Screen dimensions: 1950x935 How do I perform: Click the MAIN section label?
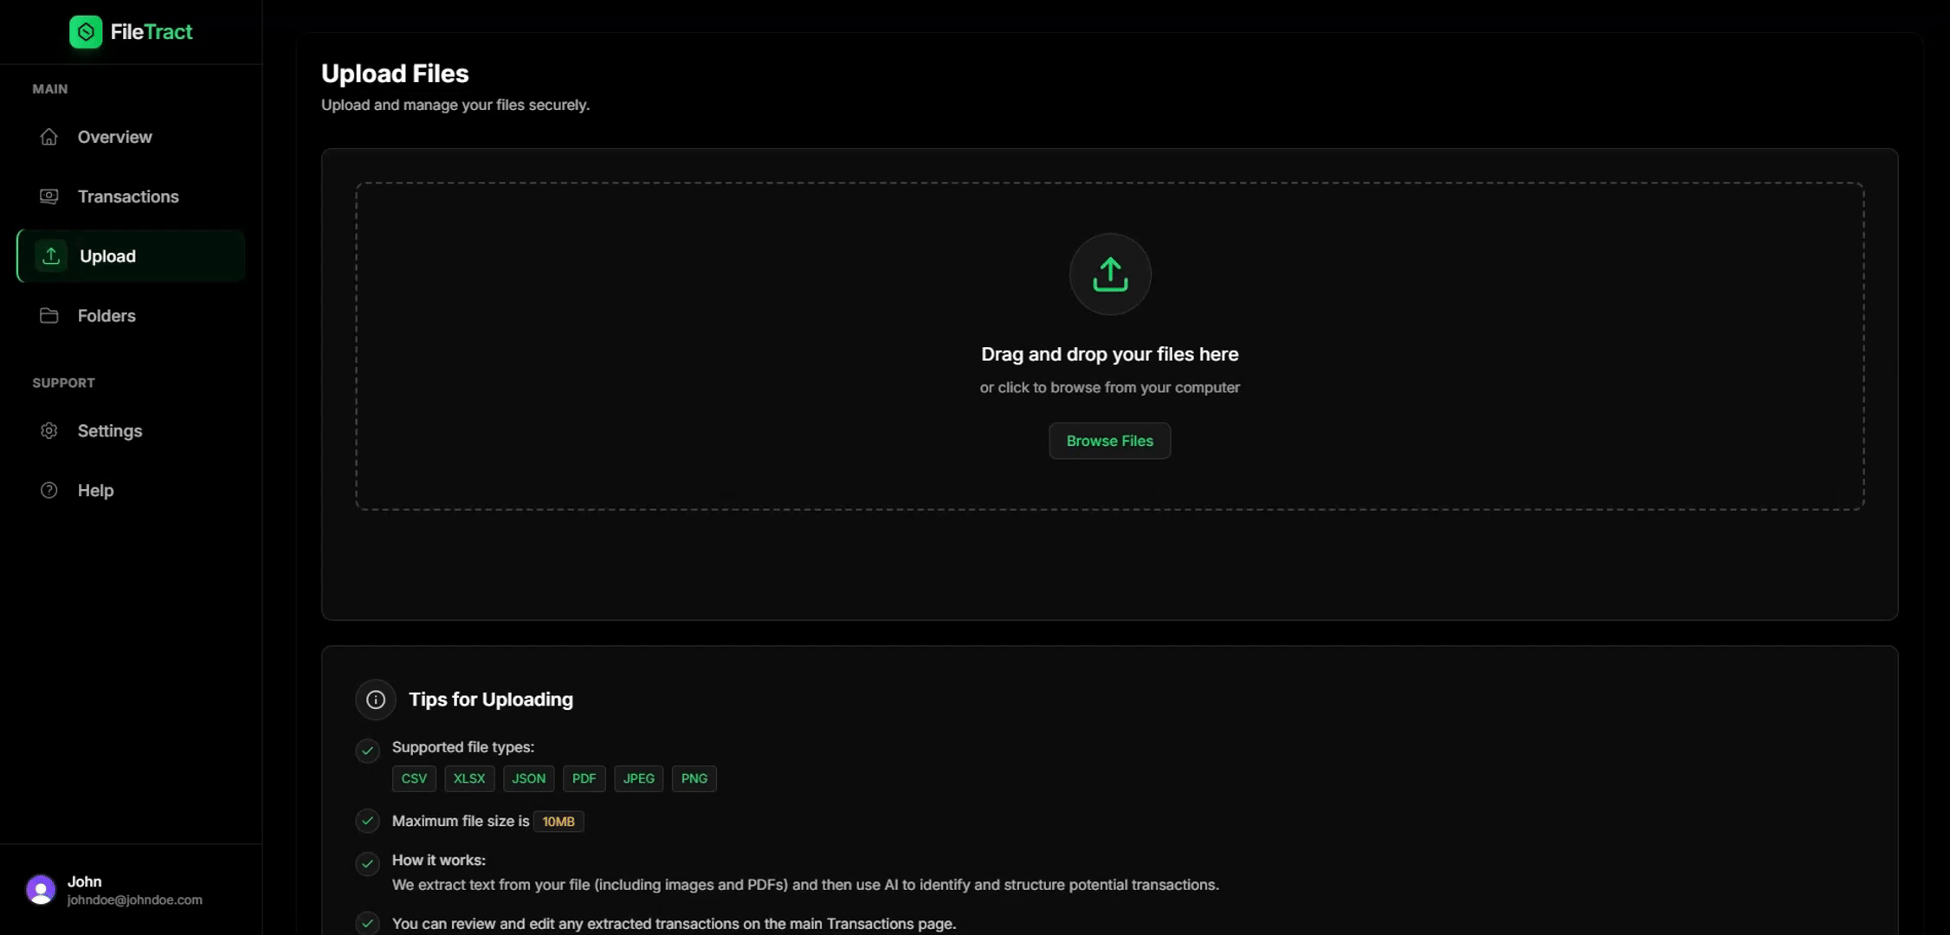coord(50,89)
